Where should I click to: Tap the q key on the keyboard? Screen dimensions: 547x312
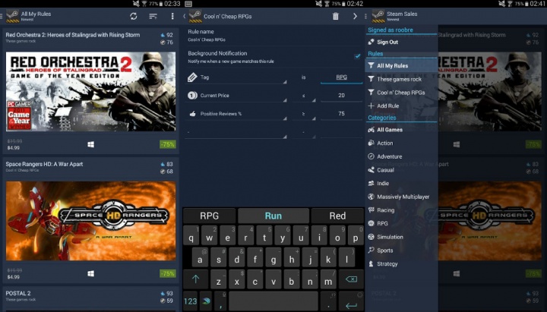191,235
